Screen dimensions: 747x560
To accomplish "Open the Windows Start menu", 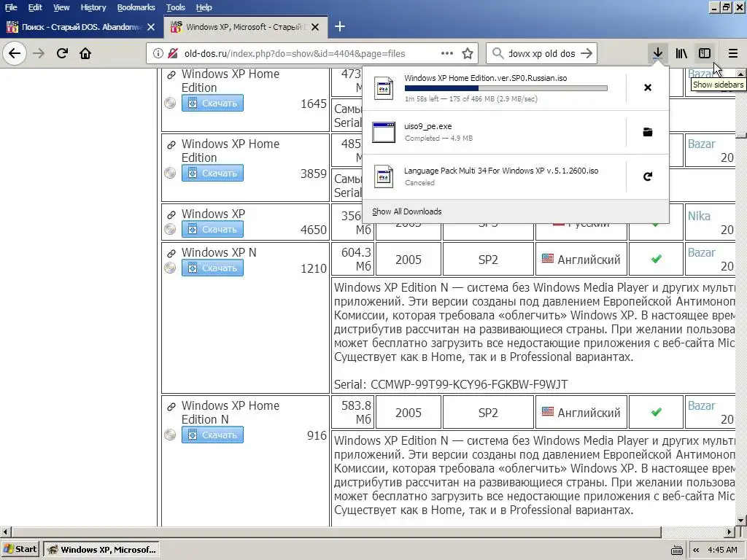I will pos(20,550).
